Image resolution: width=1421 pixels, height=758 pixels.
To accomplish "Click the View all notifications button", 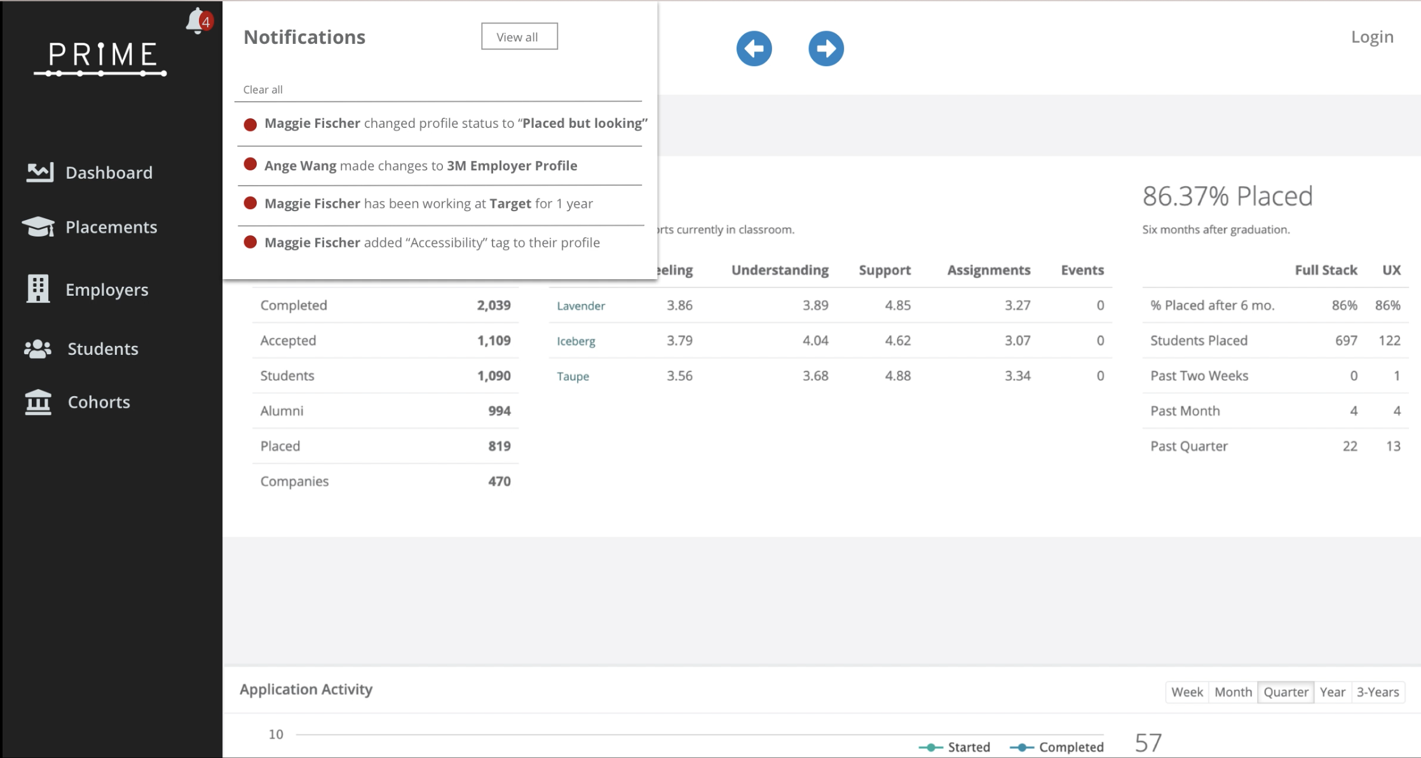I will tap(519, 37).
